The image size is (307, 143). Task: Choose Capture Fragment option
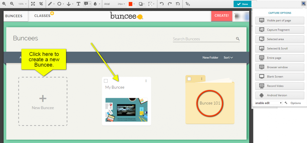(x=279, y=30)
